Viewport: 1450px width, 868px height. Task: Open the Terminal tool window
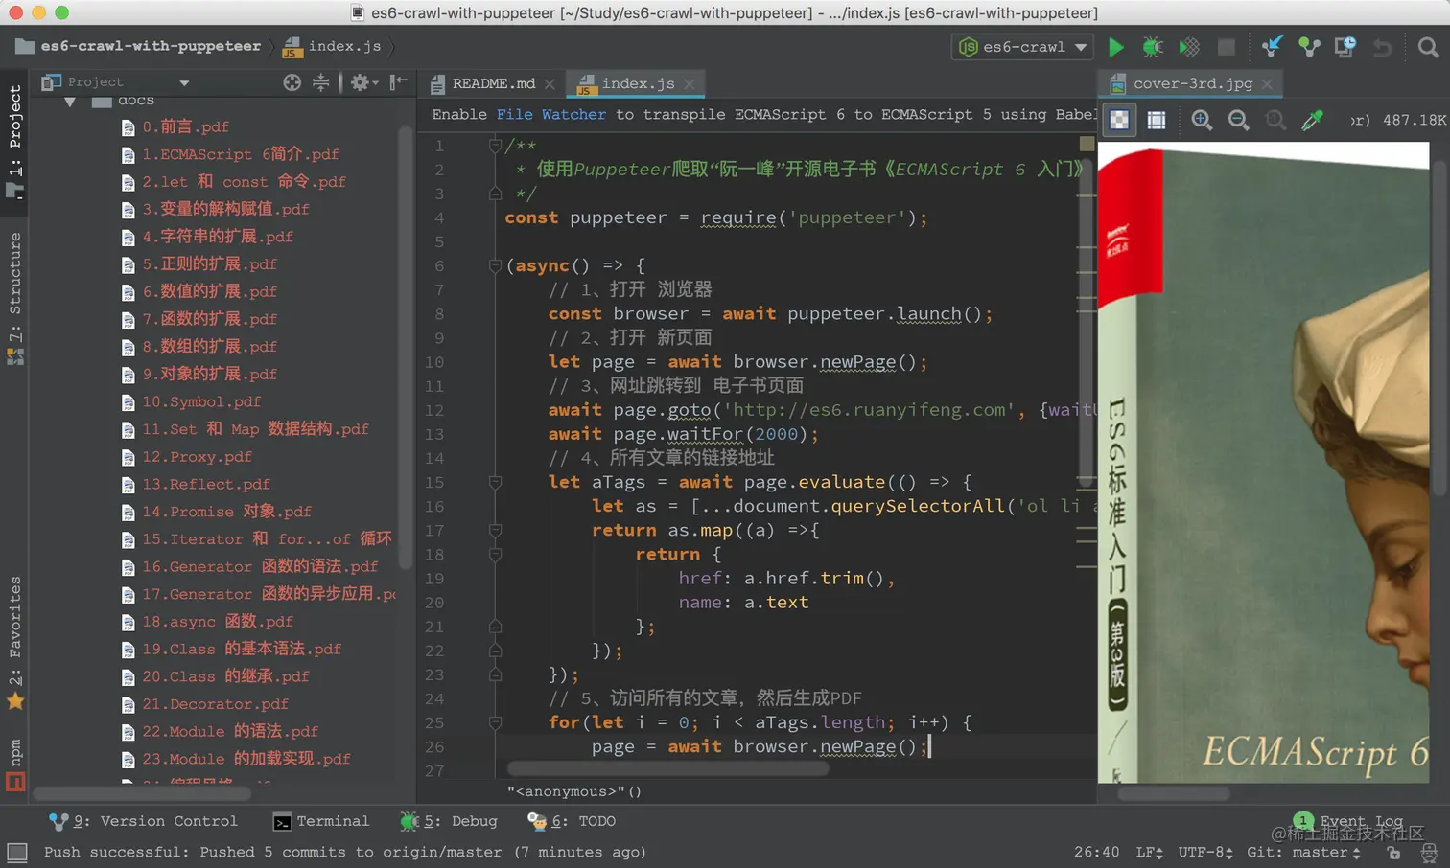point(321,821)
